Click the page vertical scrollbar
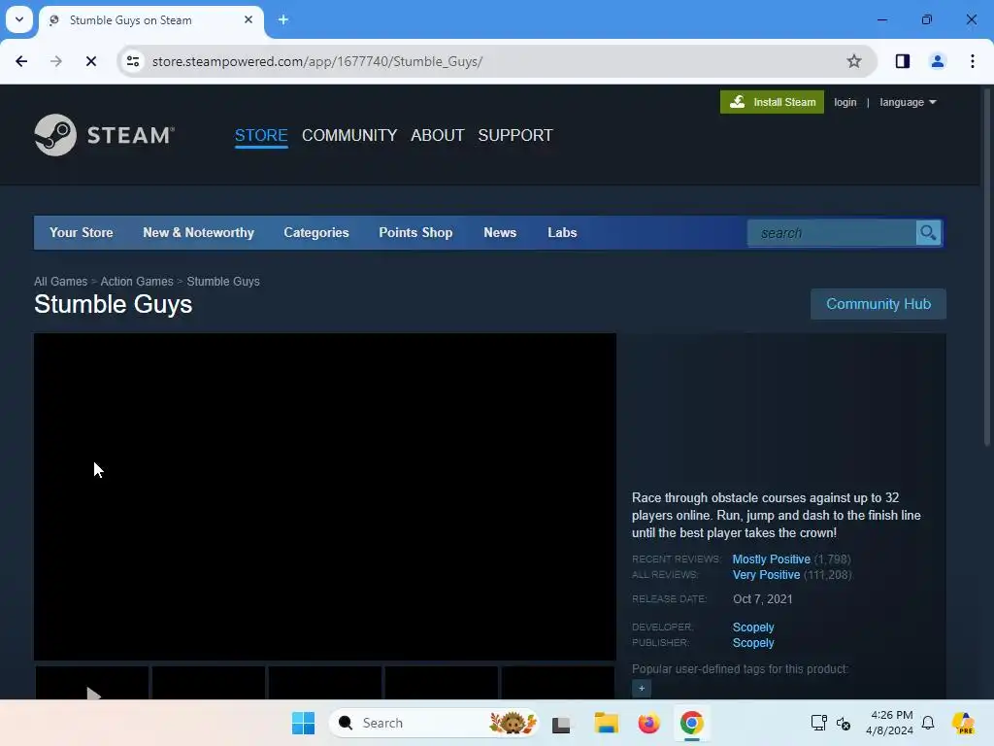The height and width of the screenshot is (746, 994). (986, 266)
